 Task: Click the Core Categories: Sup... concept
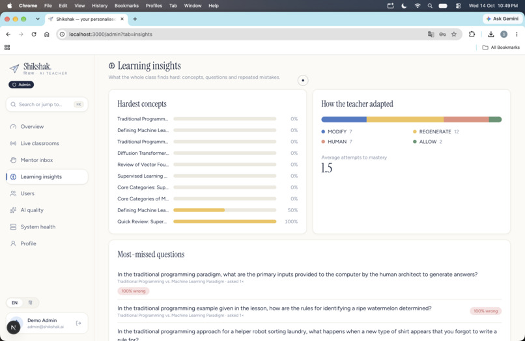coord(207,187)
